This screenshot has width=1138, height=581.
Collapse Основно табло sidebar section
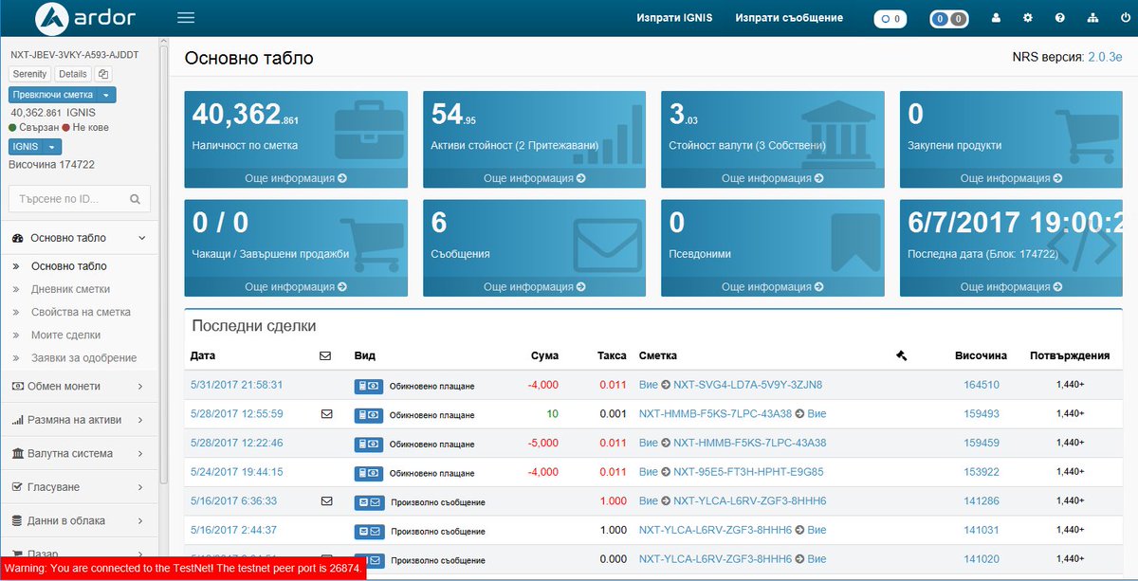click(79, 238)
